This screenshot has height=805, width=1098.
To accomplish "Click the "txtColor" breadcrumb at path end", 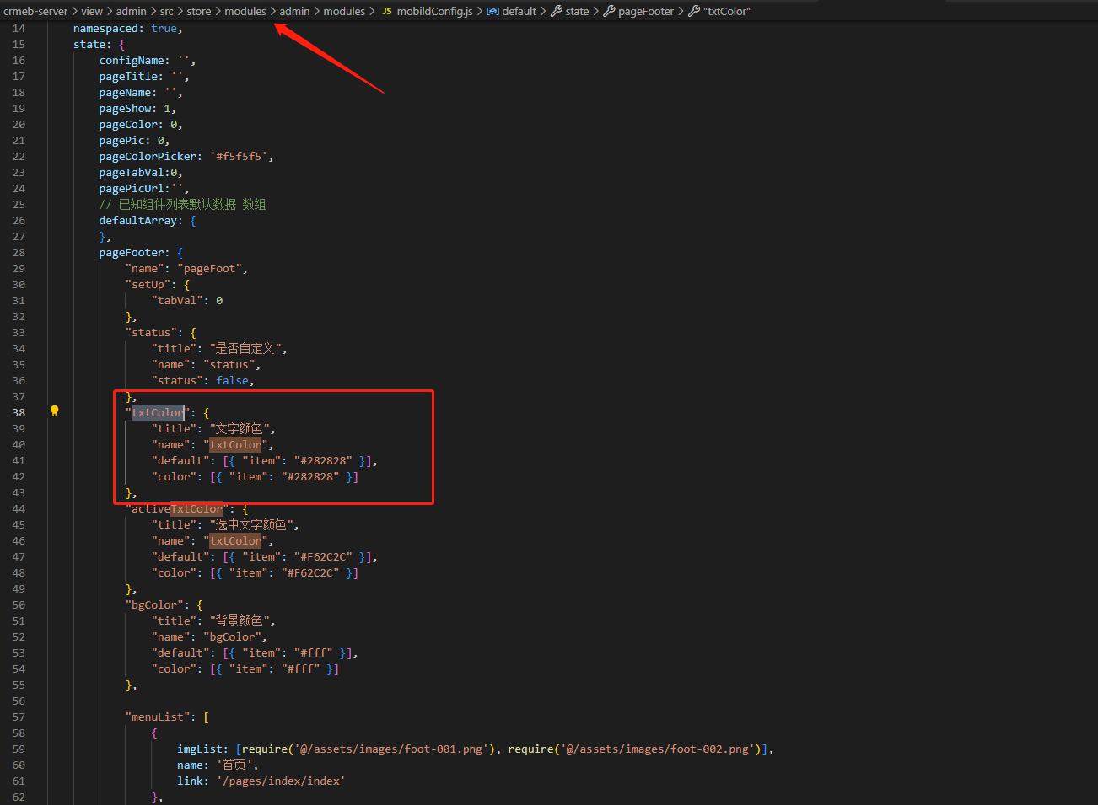I will [719, 11].
